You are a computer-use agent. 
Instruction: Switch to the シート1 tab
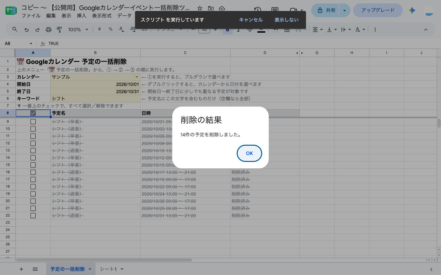pyautogui.click(x=109, y=269)
